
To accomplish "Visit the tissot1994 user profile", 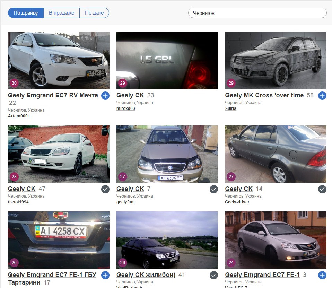I will coord(18,202).
